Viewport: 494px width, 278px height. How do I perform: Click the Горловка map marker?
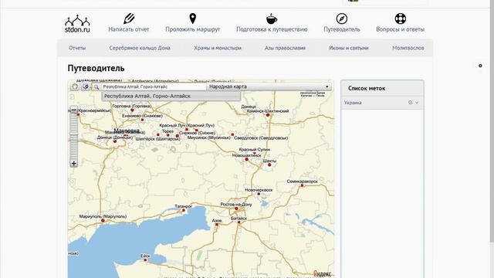[x=132, y=110]
